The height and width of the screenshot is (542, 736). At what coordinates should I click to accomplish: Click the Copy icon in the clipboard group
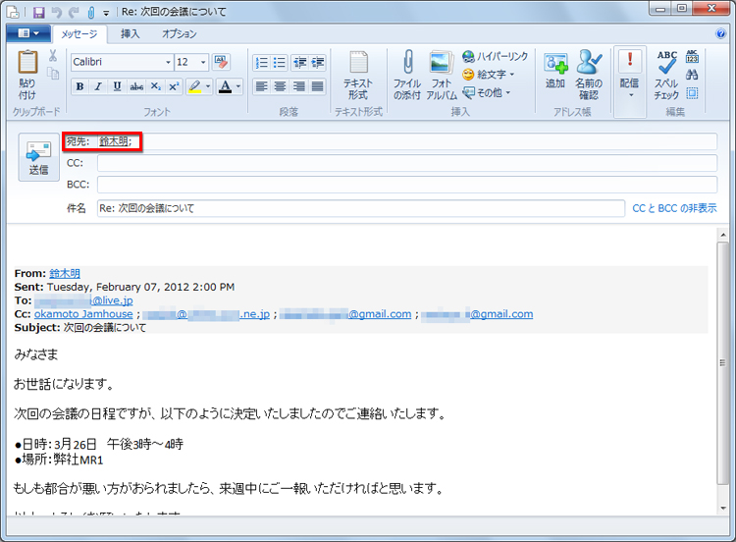[53, 73]
